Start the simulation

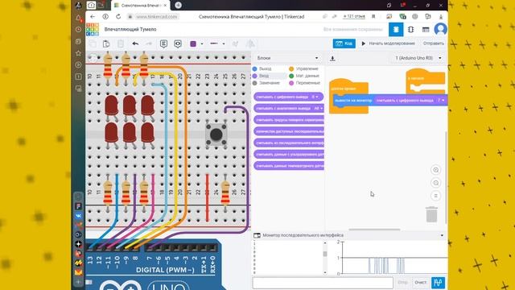[x=388, y=43]
